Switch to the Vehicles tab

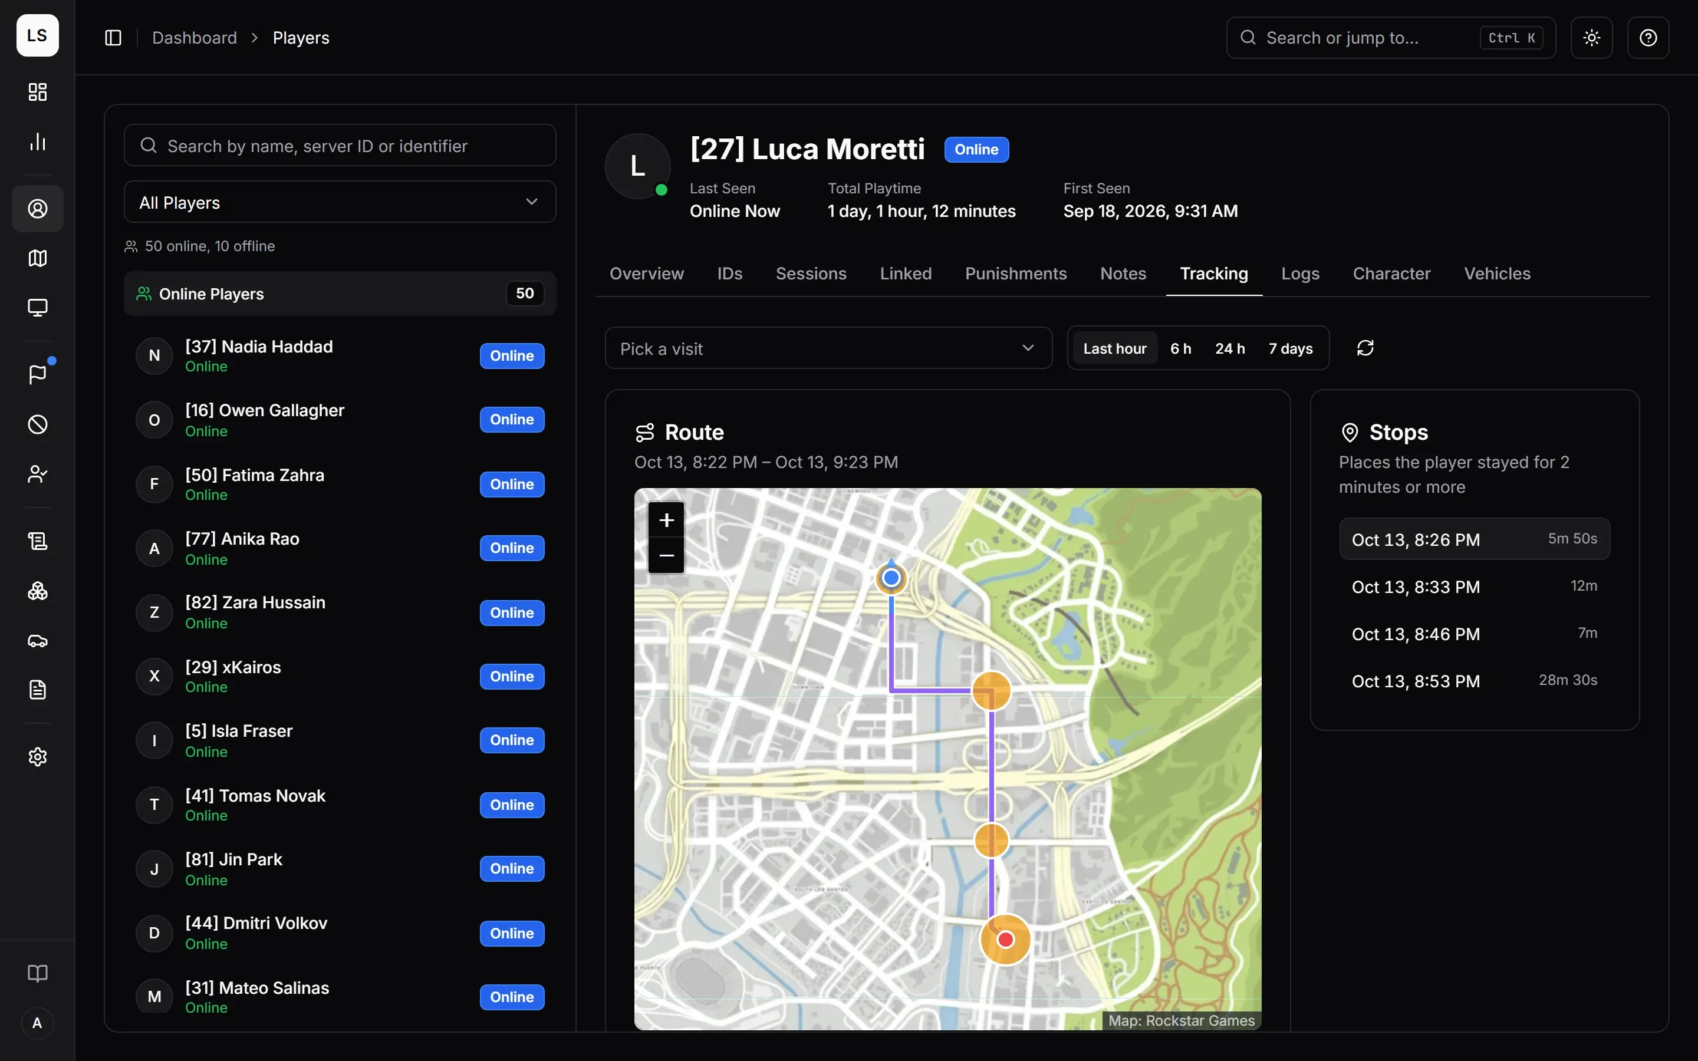[x=1496, y=274]
